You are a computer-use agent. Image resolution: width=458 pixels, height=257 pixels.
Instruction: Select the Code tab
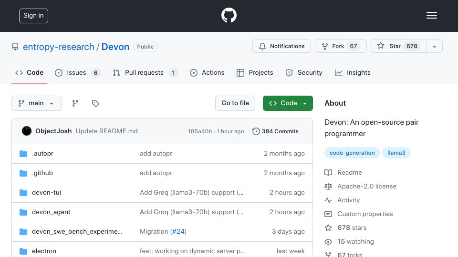pyautogui.click(x=29, y=73)
